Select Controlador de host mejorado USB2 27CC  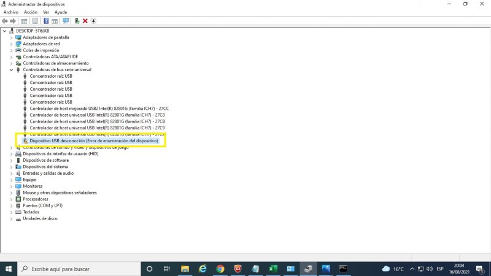tap(99, 109)
